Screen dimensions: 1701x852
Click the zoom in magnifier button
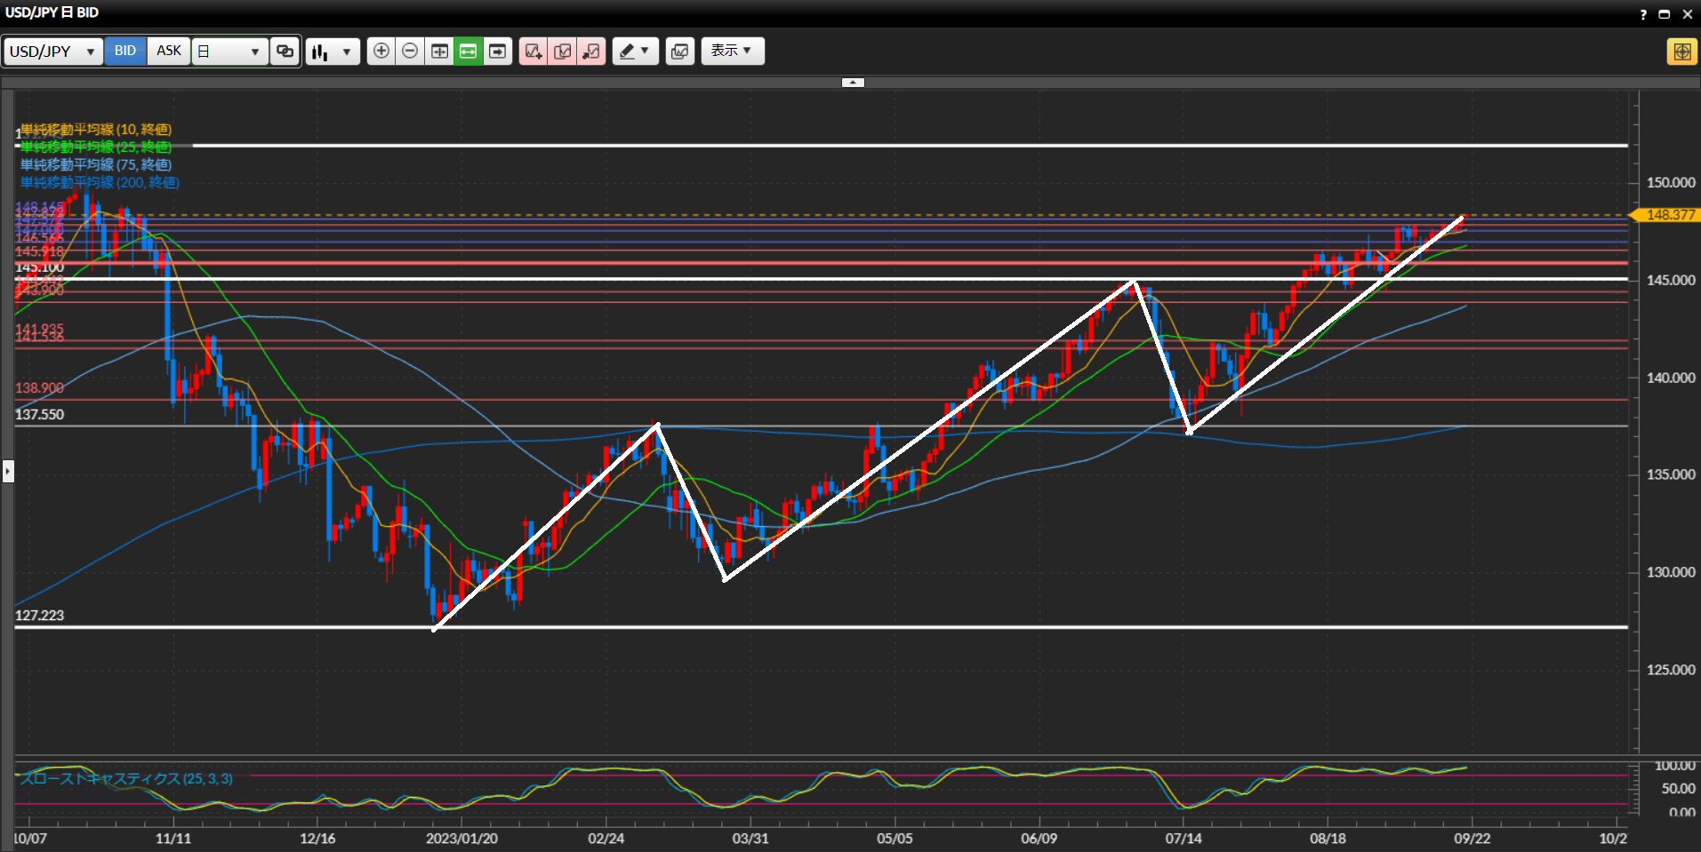(x=381, y=52)
